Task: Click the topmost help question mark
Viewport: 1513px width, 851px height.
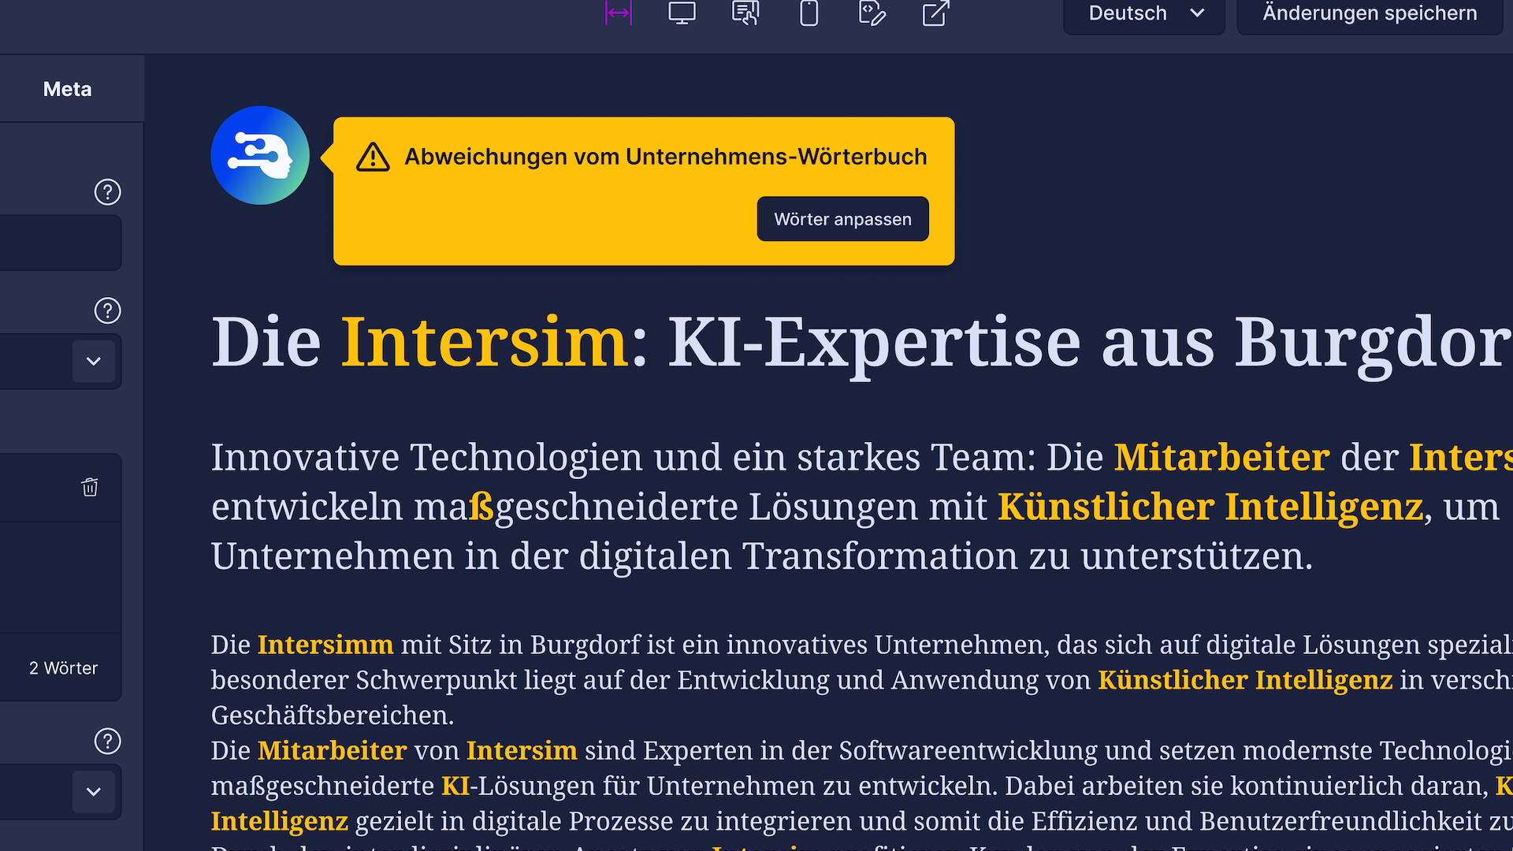Action: [107, 191]
